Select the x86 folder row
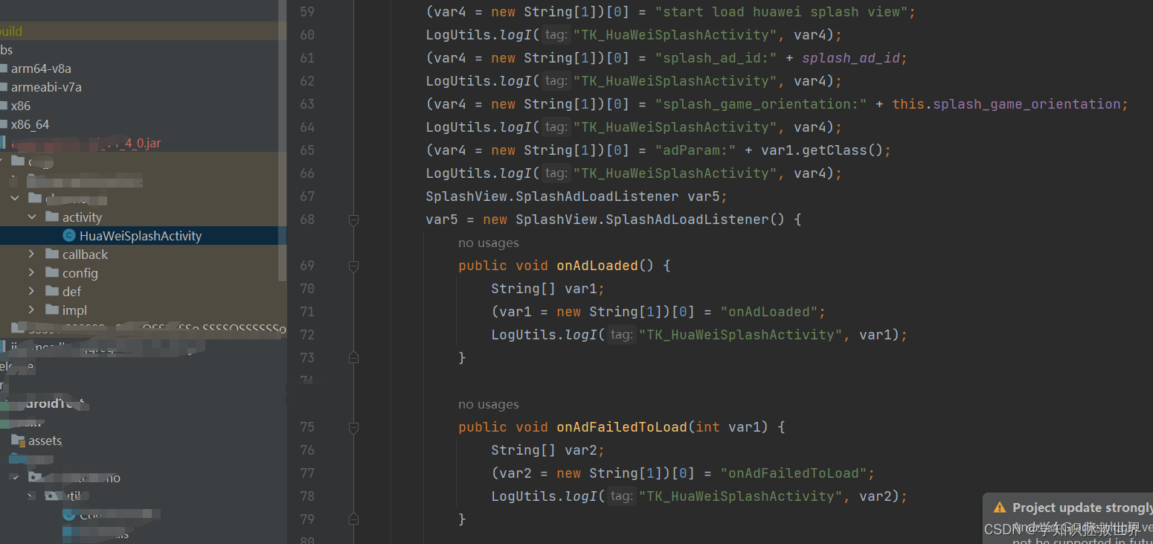 coord(143,106)
